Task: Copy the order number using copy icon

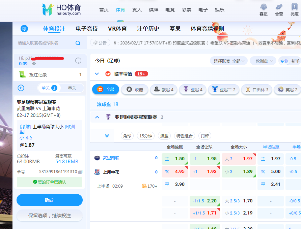Action: [x=80, y=172]
